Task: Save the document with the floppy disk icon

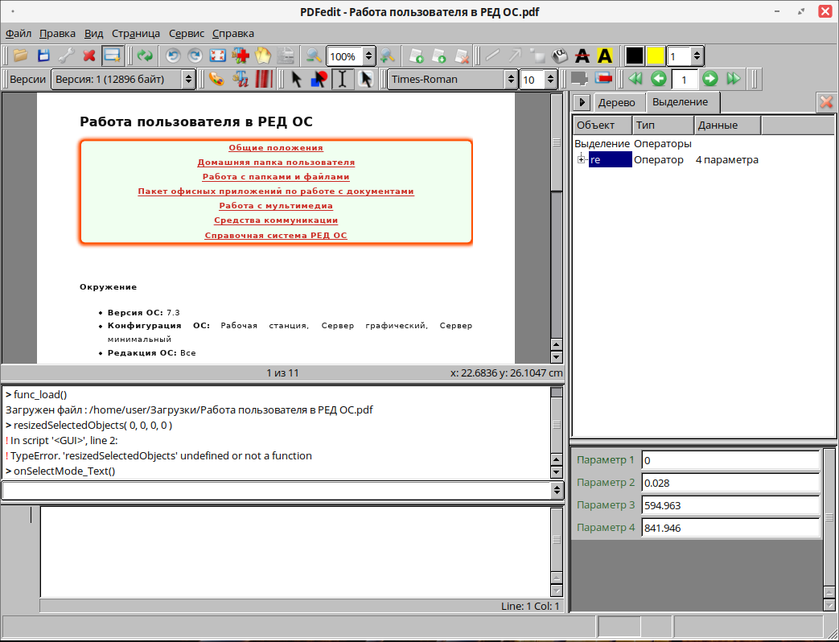Action: tap(43, 56)
